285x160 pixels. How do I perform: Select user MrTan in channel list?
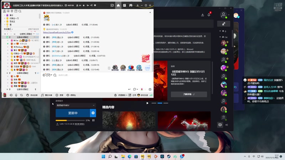16,41
